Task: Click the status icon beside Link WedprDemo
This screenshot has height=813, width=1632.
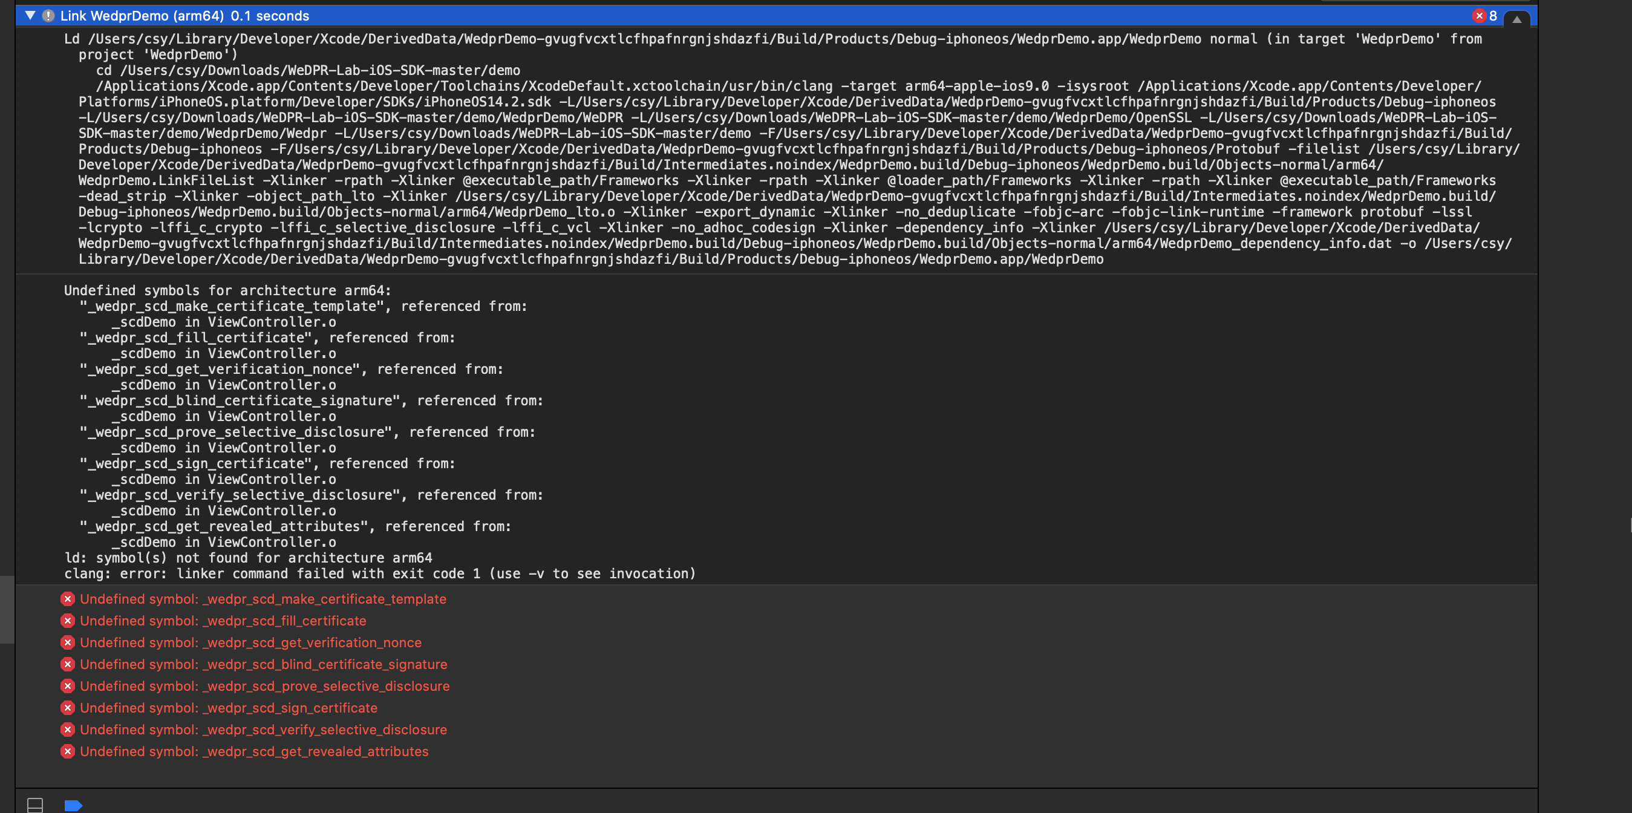Action: pos(48,16)
